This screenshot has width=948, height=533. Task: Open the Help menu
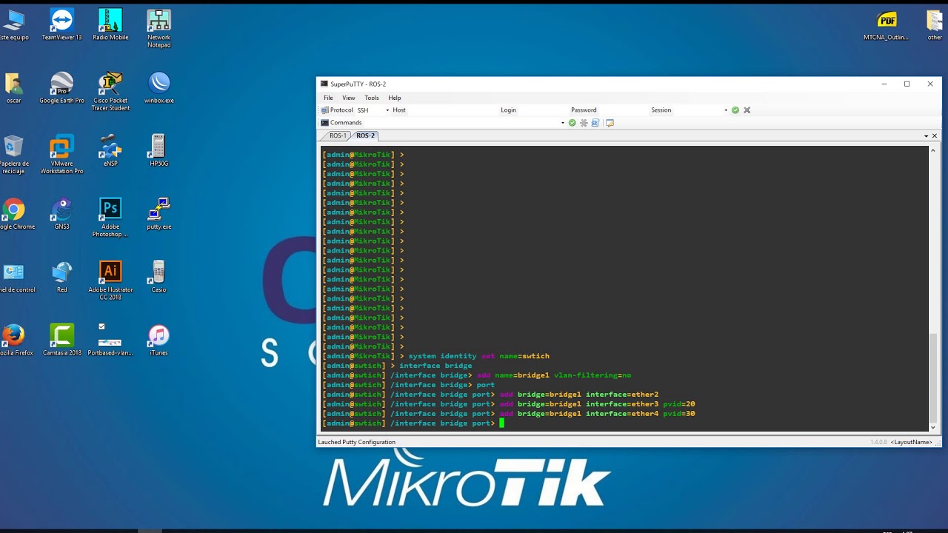tap(395, 98)
